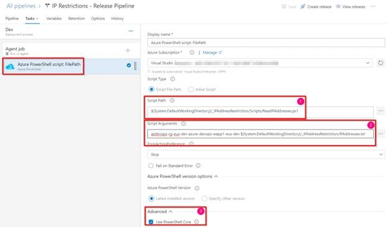Viewport: 388px width, 227px height.
Task: Show Script Type info tooltip
Action: 172,79
